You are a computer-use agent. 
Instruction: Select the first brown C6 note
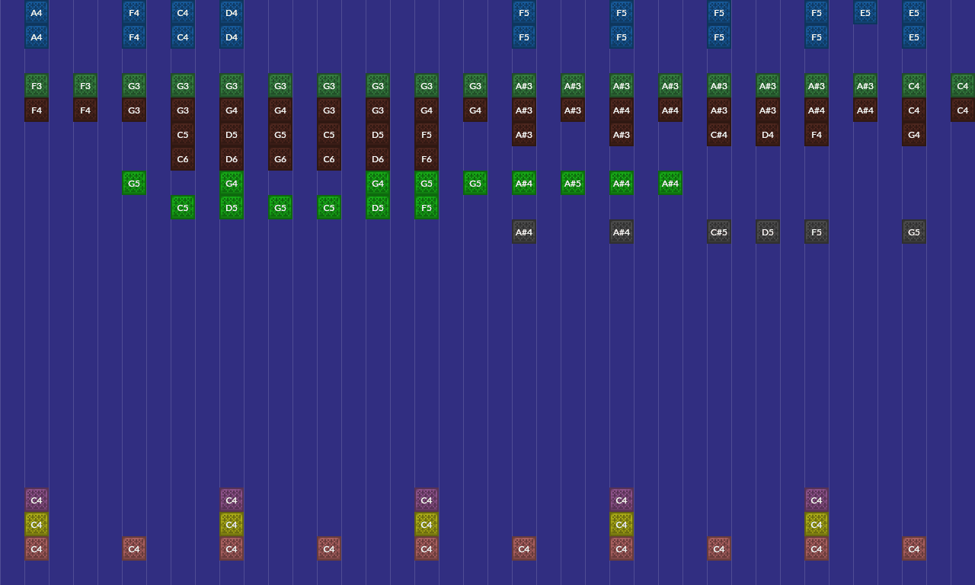click(183, 158)
